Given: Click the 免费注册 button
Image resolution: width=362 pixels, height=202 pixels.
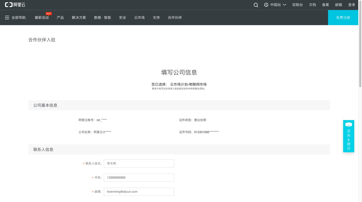Looking at the screenshot, I should (x=343, y=18).
